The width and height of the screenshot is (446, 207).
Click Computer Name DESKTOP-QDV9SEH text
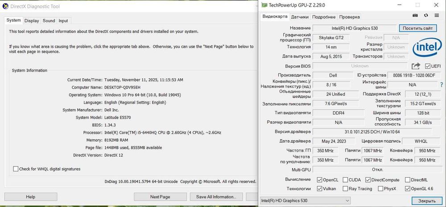coord(122,87)
